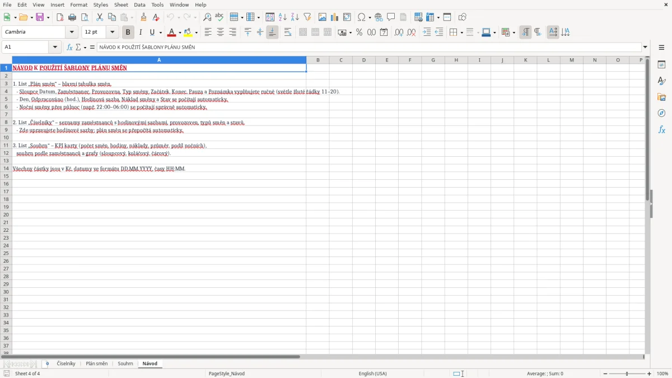Click Define Print Area icon
The height and width of the screenshot is (378, 672).
pos(418,17)
